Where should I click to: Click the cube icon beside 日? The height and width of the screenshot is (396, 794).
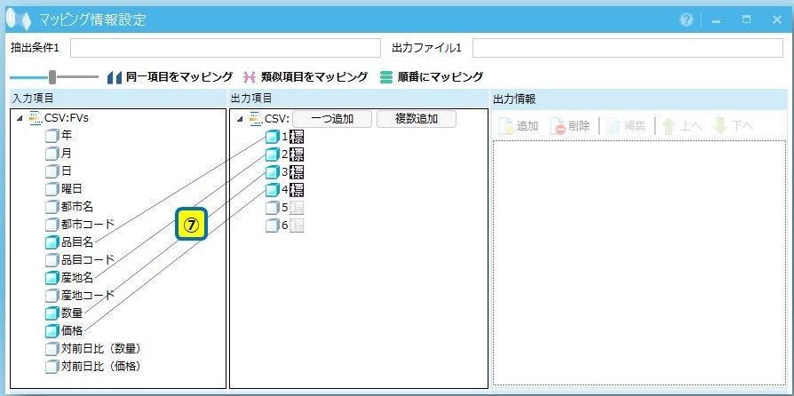click(x=52, y=171)
